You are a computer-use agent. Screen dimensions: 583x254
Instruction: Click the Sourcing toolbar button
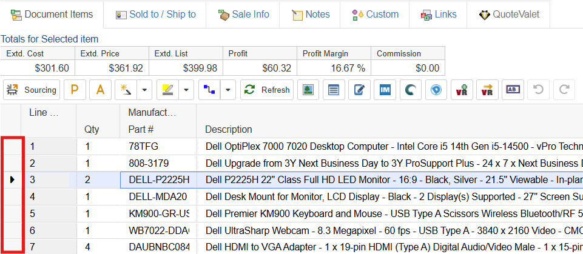tap(32, 90)
